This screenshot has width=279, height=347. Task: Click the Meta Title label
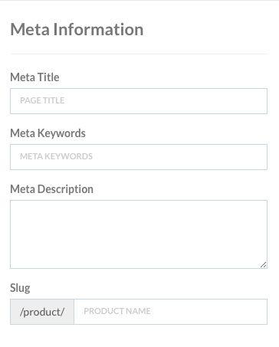click(34, 77)
